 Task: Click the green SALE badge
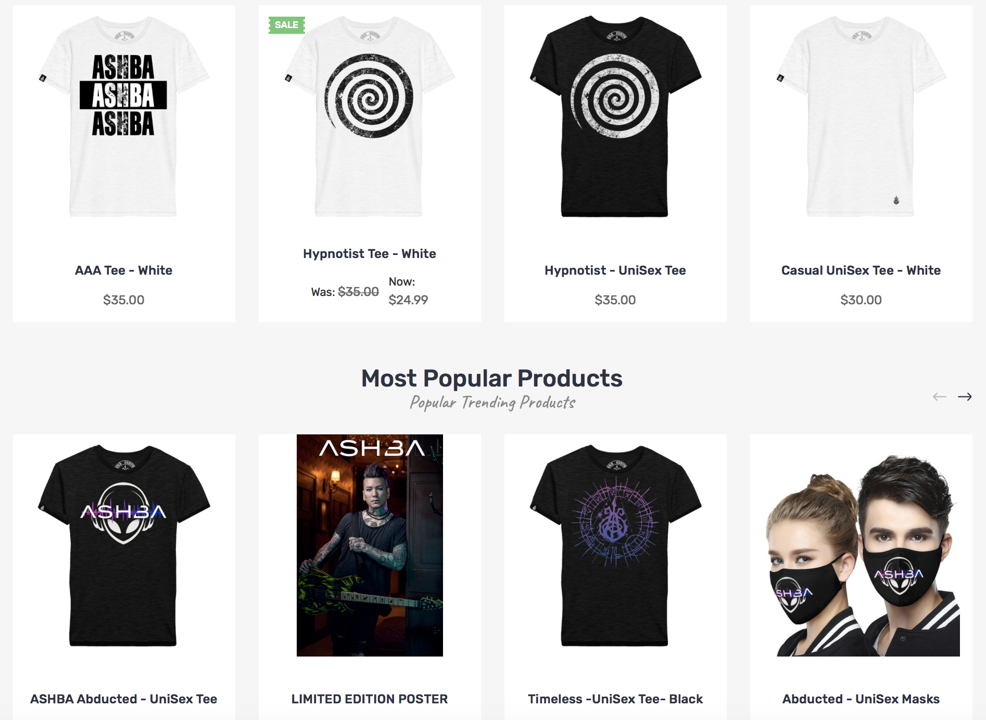click(287, 25)
